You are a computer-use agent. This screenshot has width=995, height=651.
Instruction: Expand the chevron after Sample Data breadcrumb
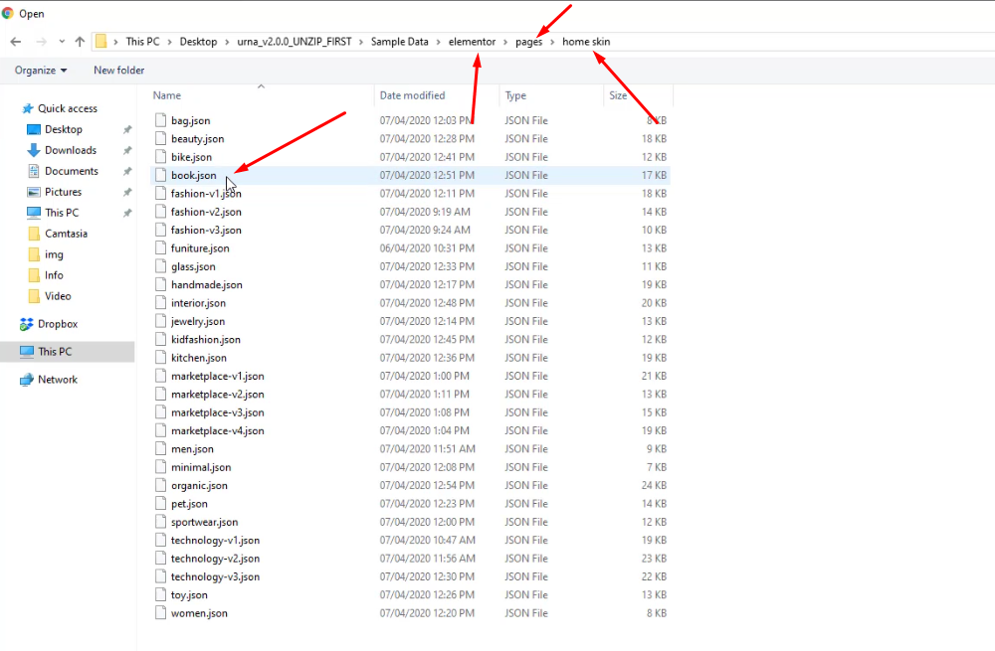[x=439, y=42]
